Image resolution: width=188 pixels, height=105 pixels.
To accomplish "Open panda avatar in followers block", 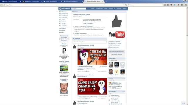I will [x=111, y=64].
